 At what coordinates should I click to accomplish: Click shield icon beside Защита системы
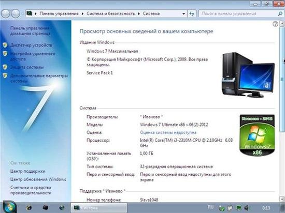click(5, 67)
